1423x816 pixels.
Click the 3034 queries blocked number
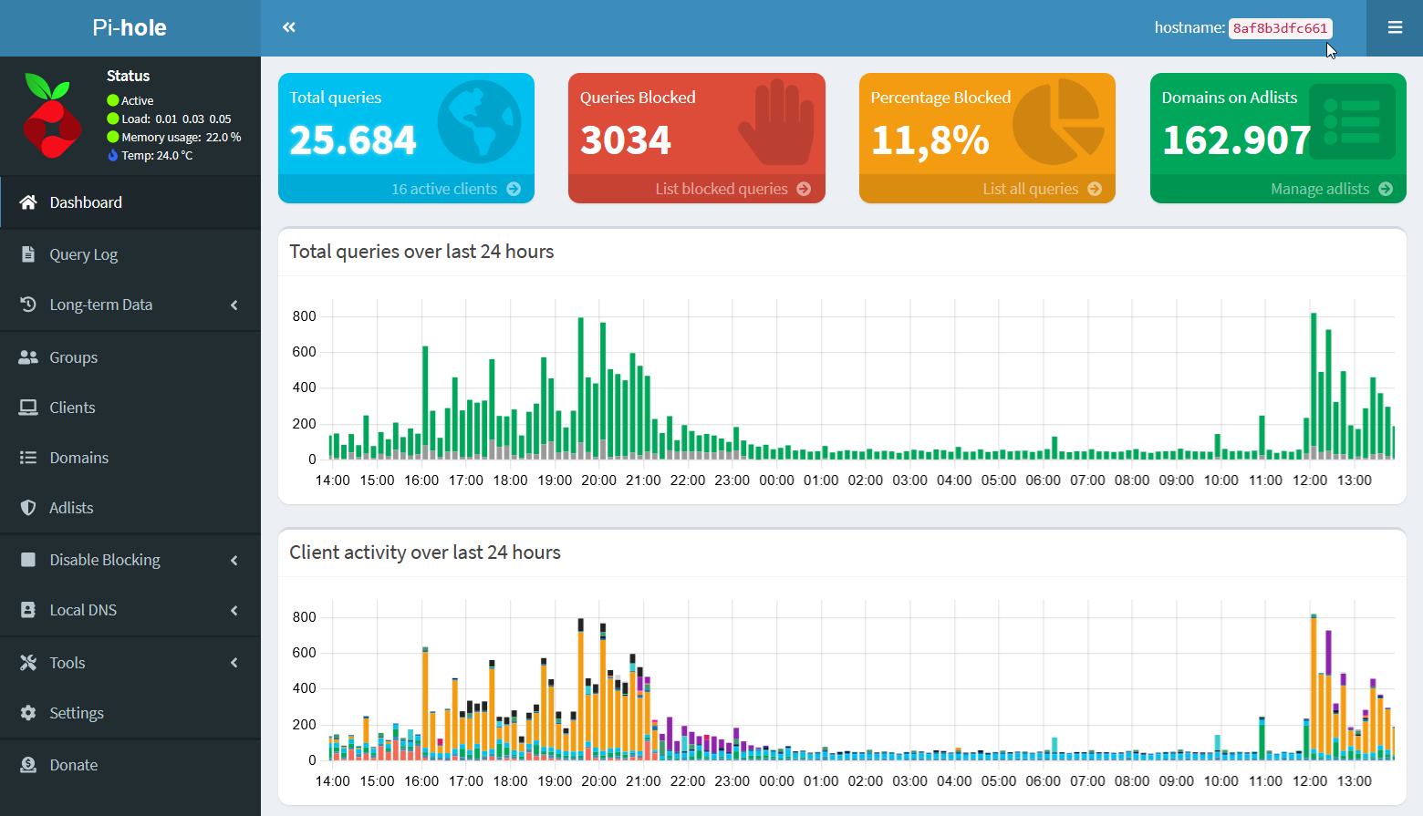[x=626, y=140]
